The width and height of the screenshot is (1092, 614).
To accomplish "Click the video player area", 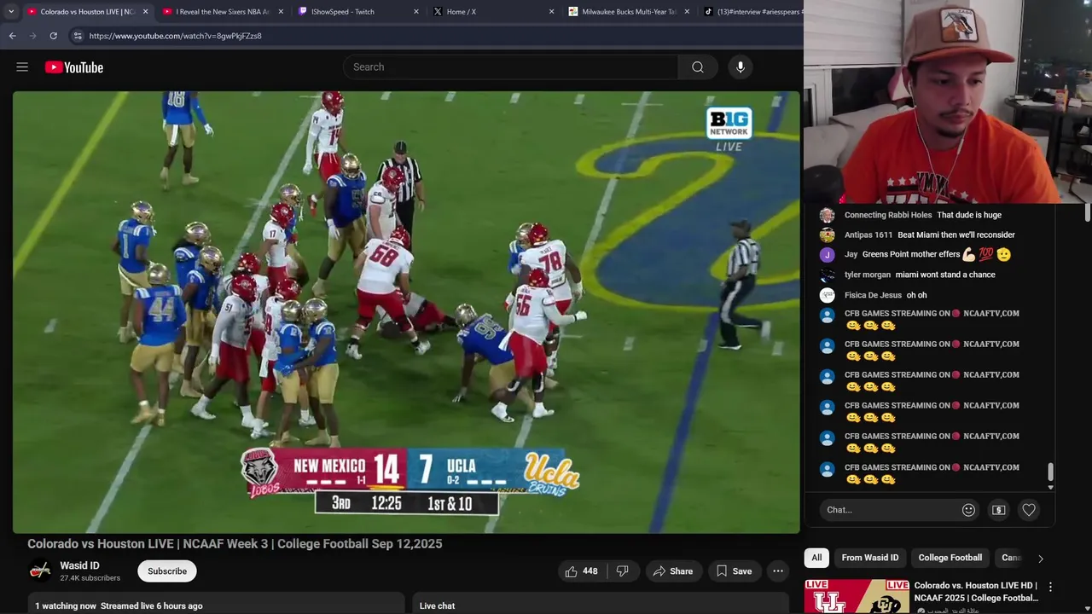I will point(406,312).
